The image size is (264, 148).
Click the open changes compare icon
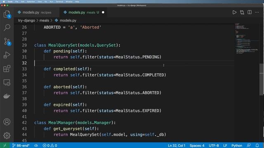coord(242,12)
